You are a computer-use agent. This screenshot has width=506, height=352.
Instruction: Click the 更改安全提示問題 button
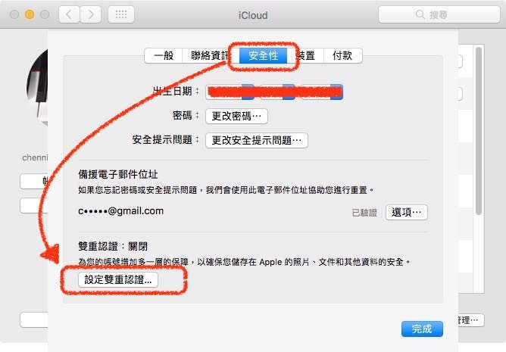click(257, 140)
